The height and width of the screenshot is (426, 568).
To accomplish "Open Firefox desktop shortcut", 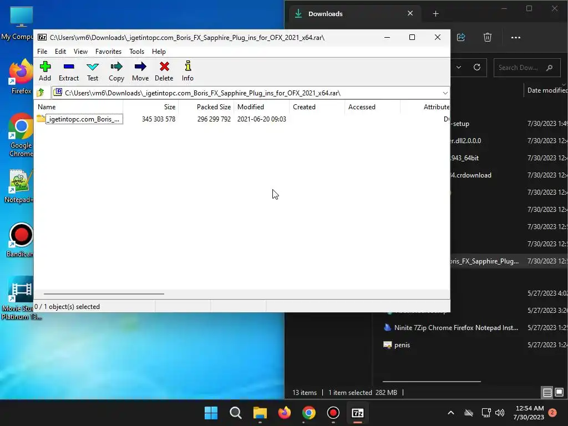I will point(21,77).
